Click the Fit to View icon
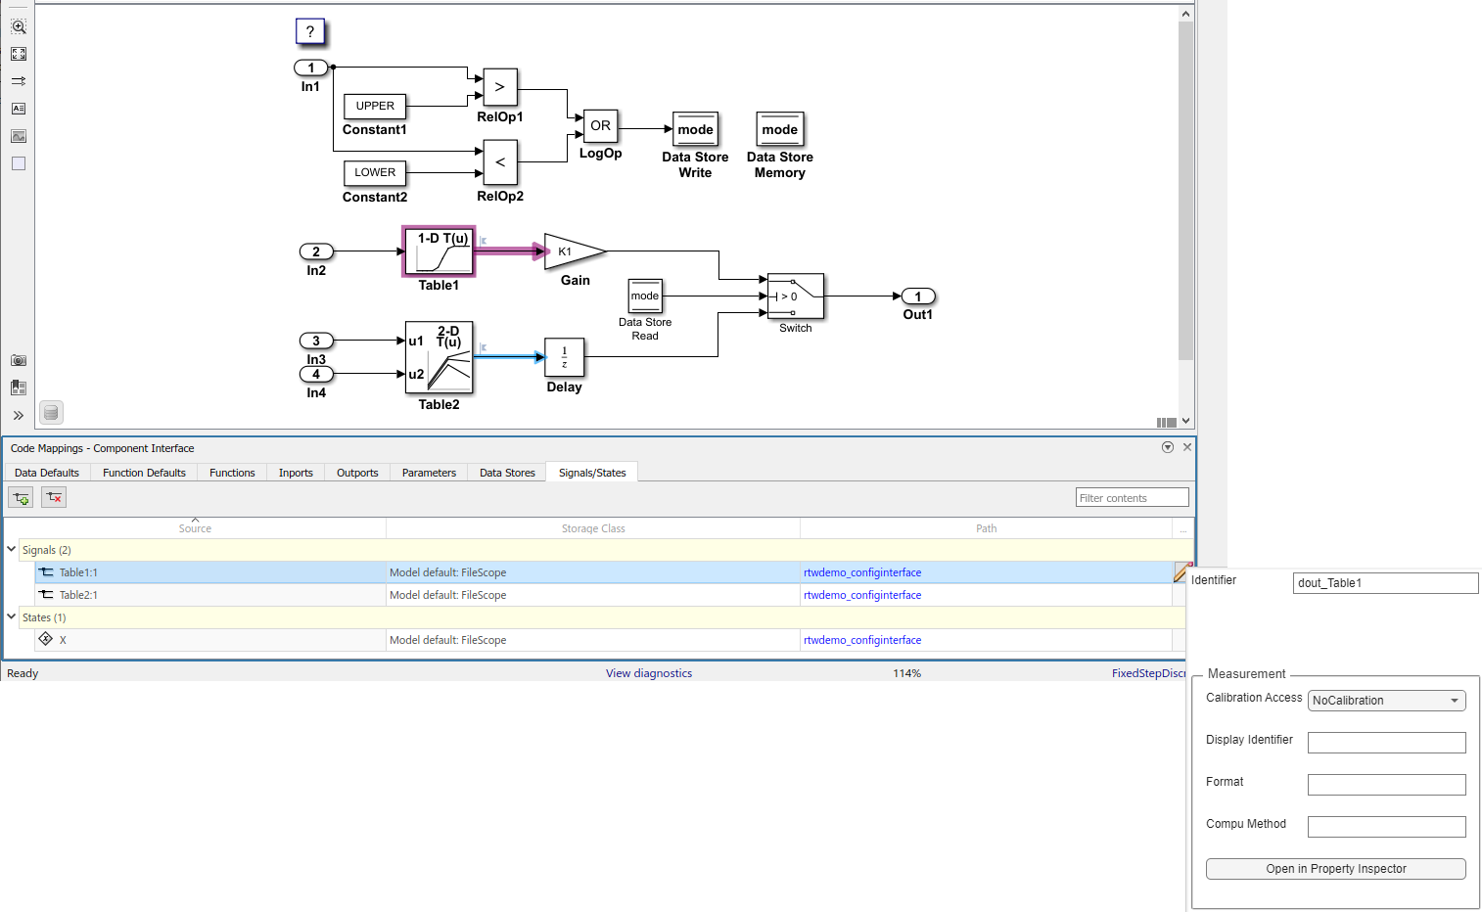Screen dimensions: 1482x912 click(19, 54)
